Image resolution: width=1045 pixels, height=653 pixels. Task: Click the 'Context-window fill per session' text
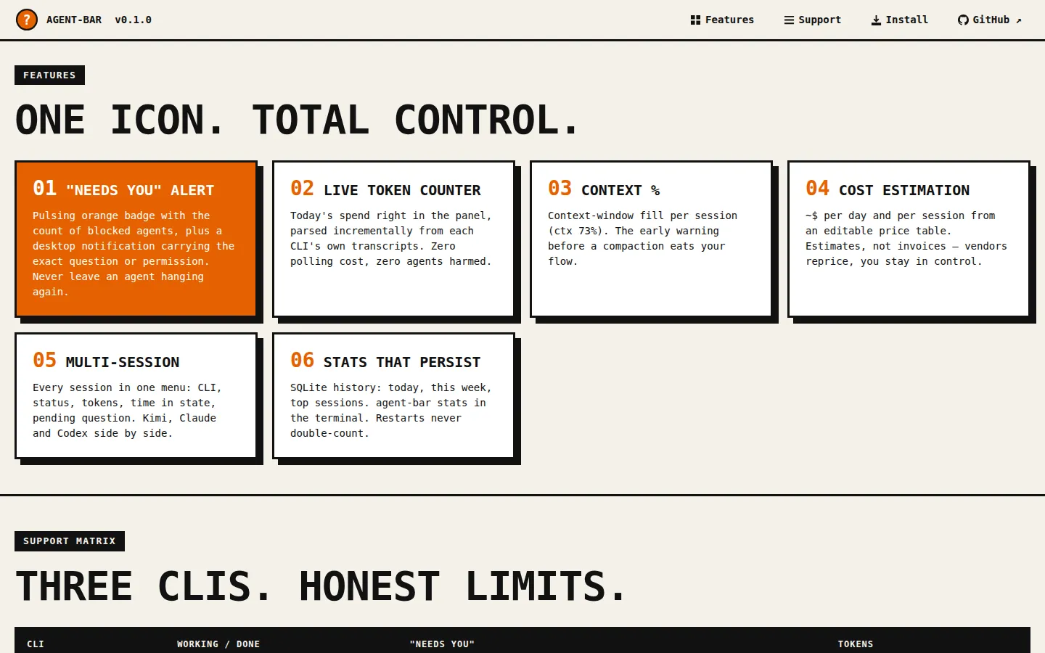[642, 238]
